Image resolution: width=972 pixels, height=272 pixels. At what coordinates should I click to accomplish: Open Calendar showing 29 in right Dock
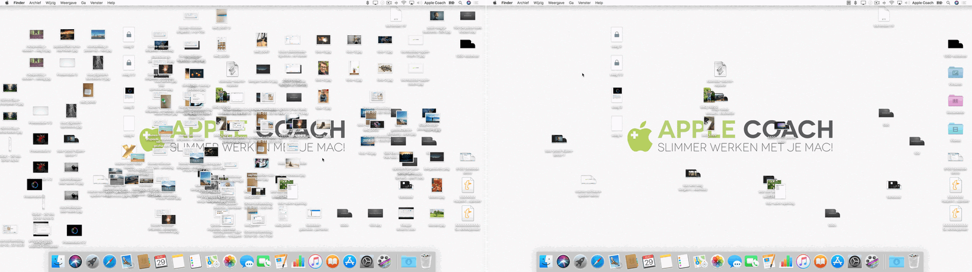coord(649,262)
